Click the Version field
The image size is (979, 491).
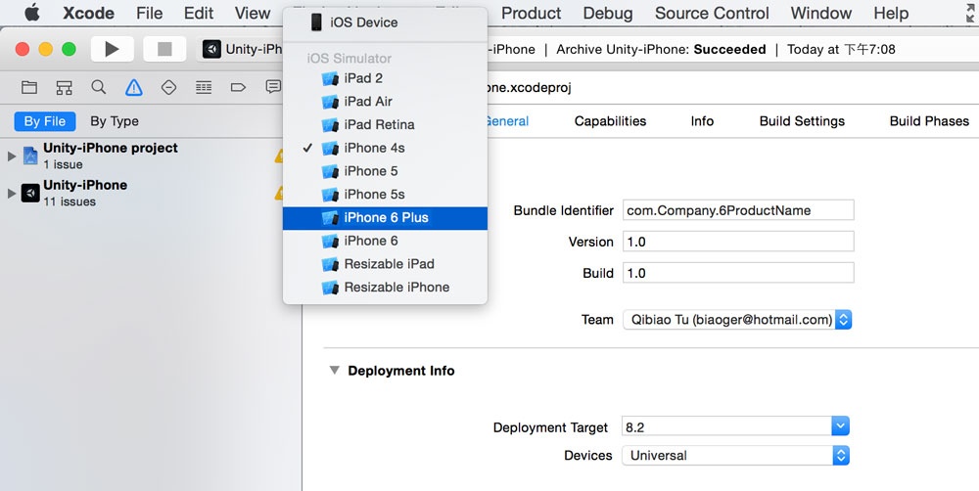pos(738,242)
